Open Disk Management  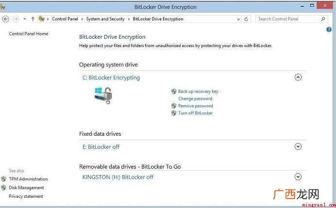point(26,188)
